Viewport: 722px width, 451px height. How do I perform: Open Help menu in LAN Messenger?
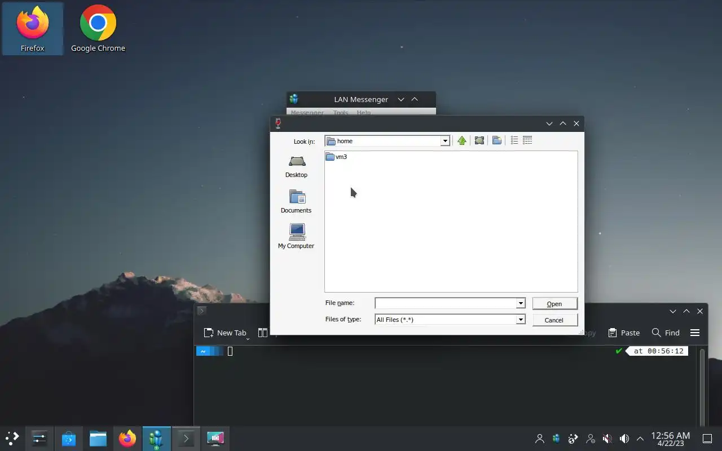tap(364, 113)
